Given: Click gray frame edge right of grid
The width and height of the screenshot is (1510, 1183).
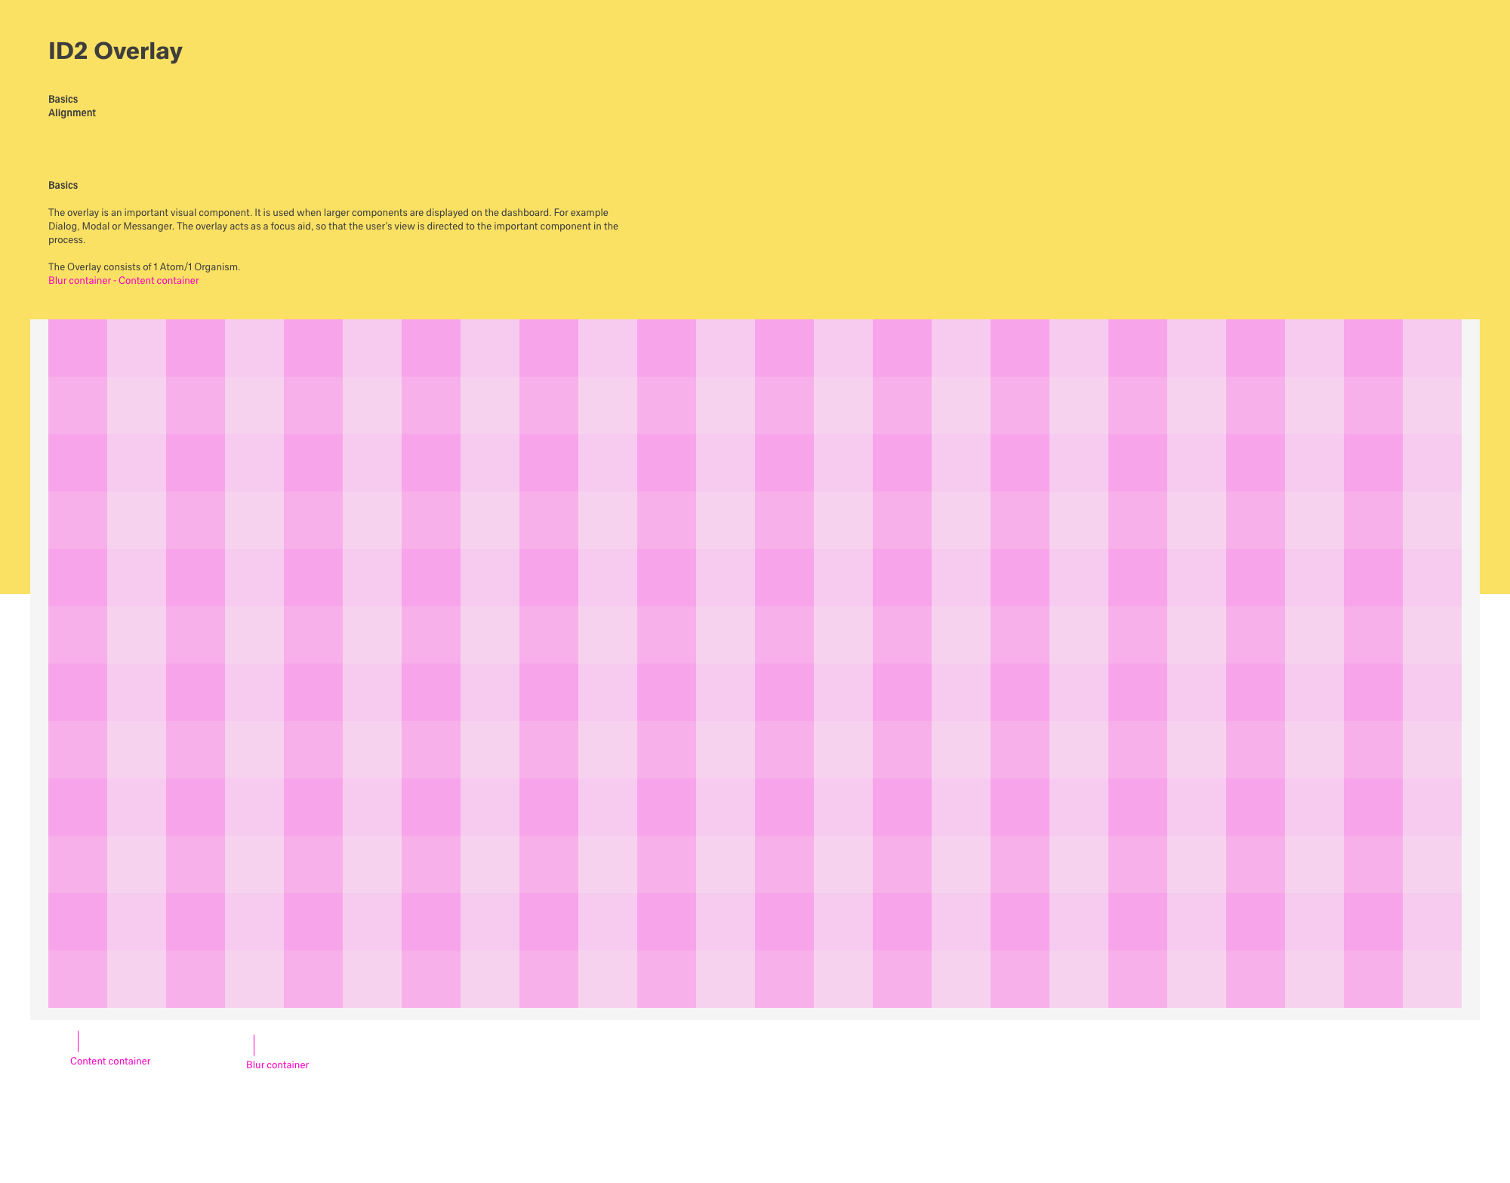Looking at the screenshot, I should click(1471, 679).
